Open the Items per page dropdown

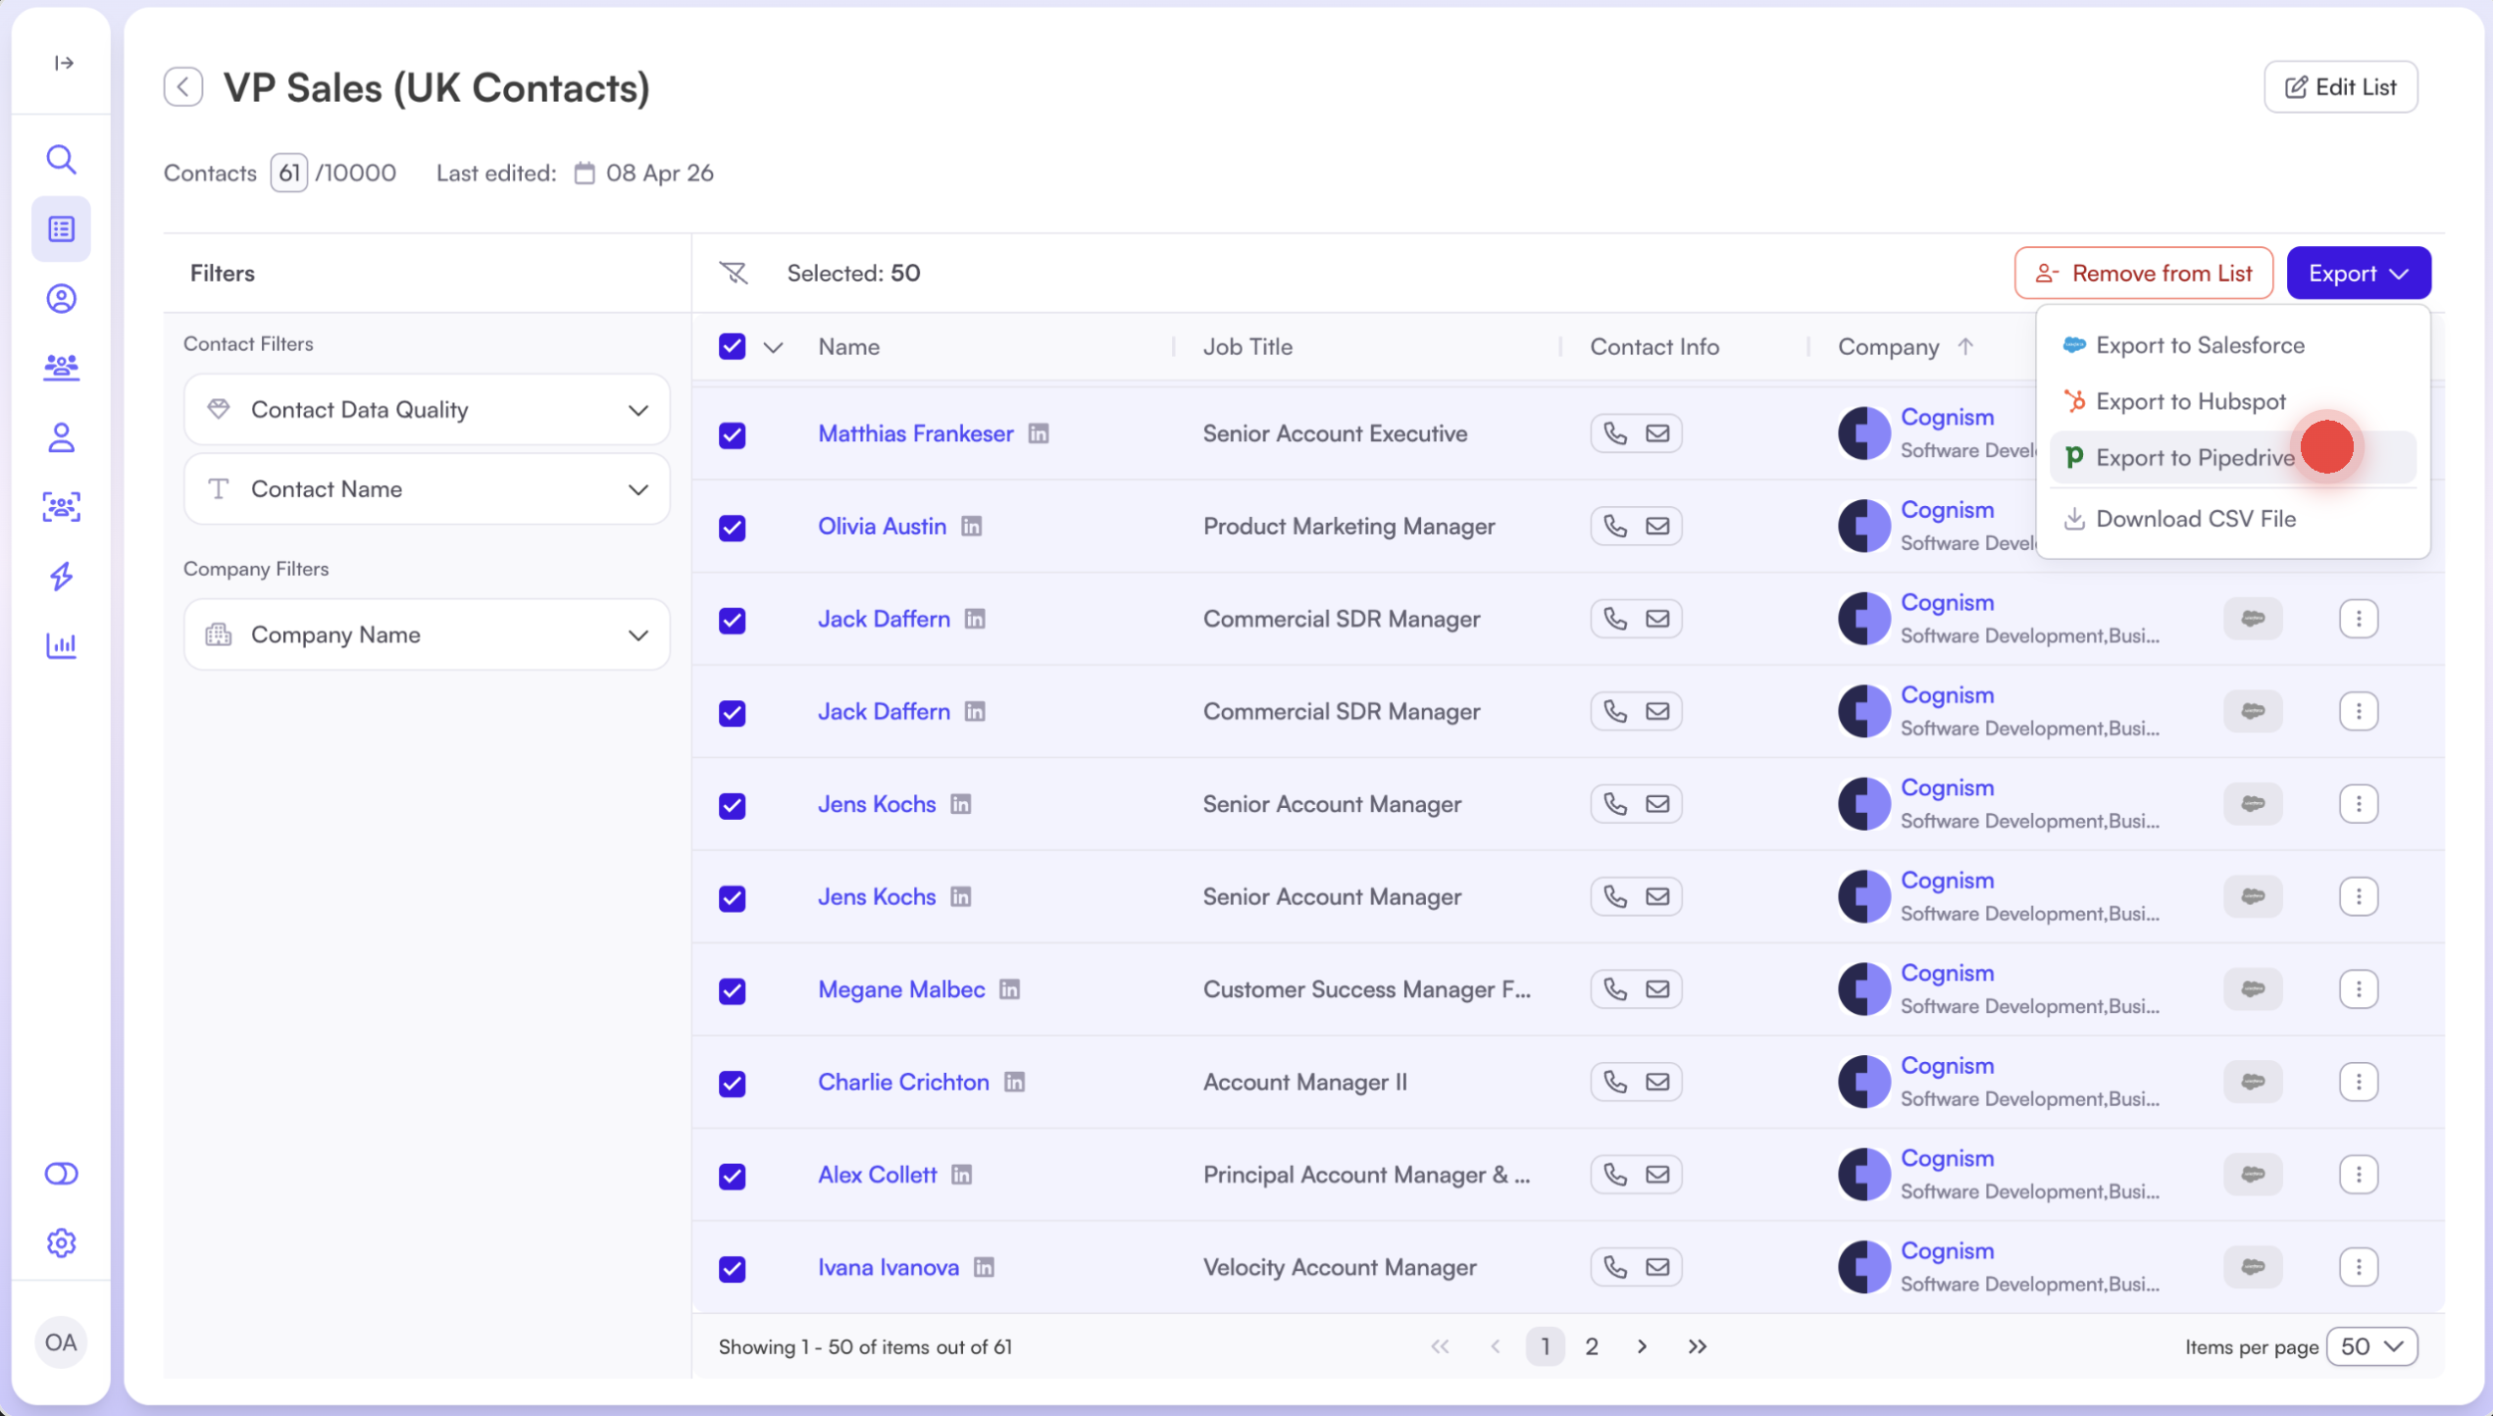coord(2371,1346)
